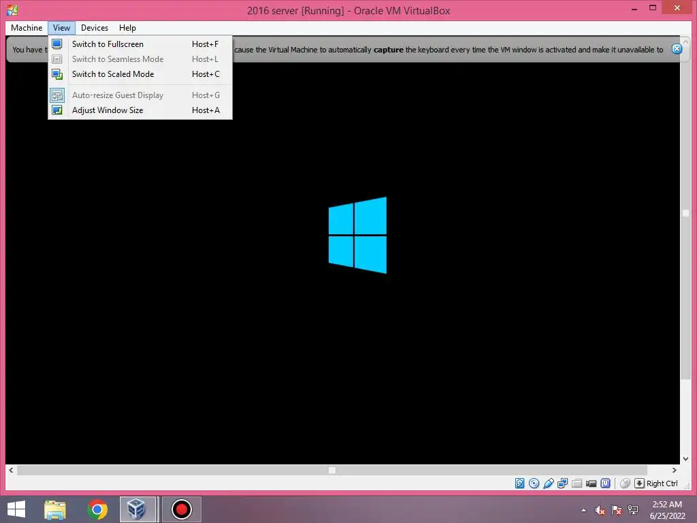
Task: Click vertical scrollbar down arrow
Action: coord(685,458)
